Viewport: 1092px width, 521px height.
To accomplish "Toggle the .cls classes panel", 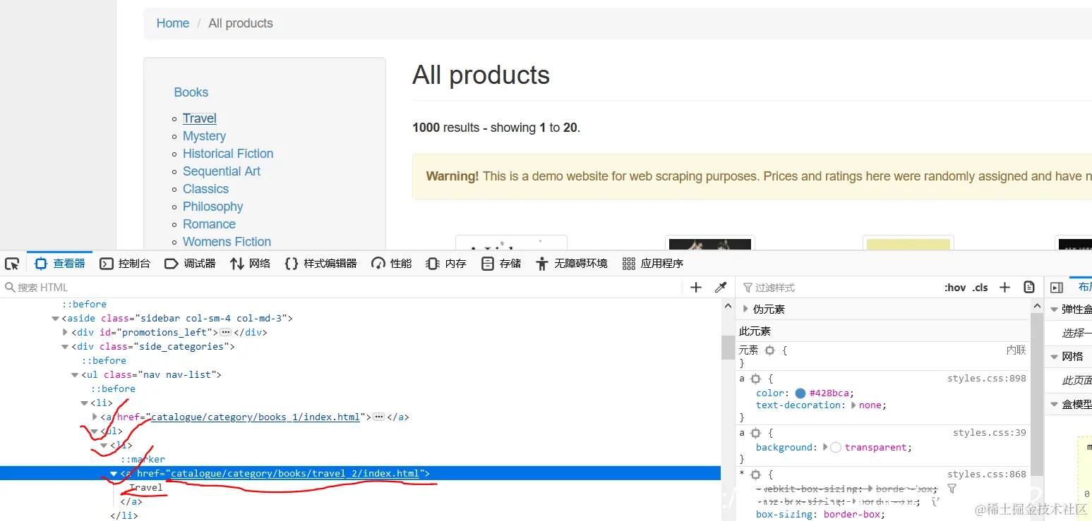I will (x=980, y=288).
